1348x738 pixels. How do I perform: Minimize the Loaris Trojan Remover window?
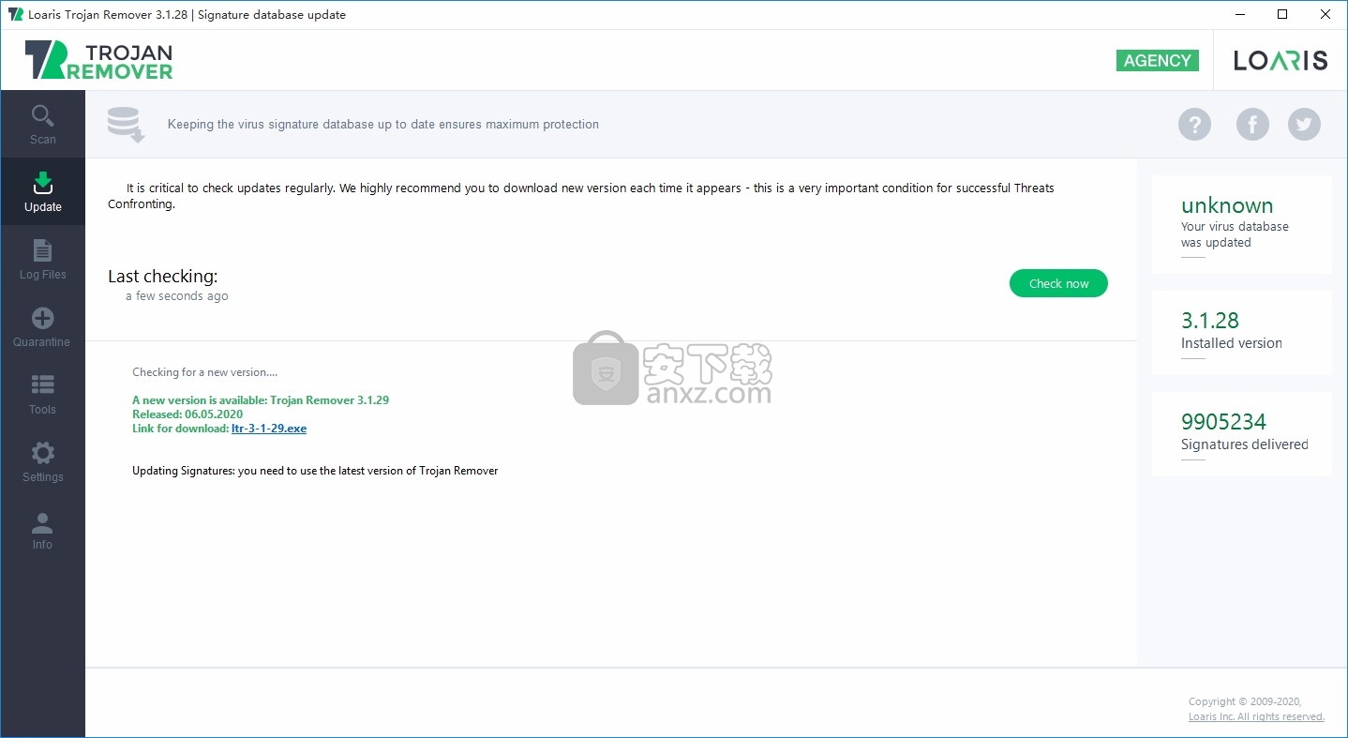pos(1239,14)
